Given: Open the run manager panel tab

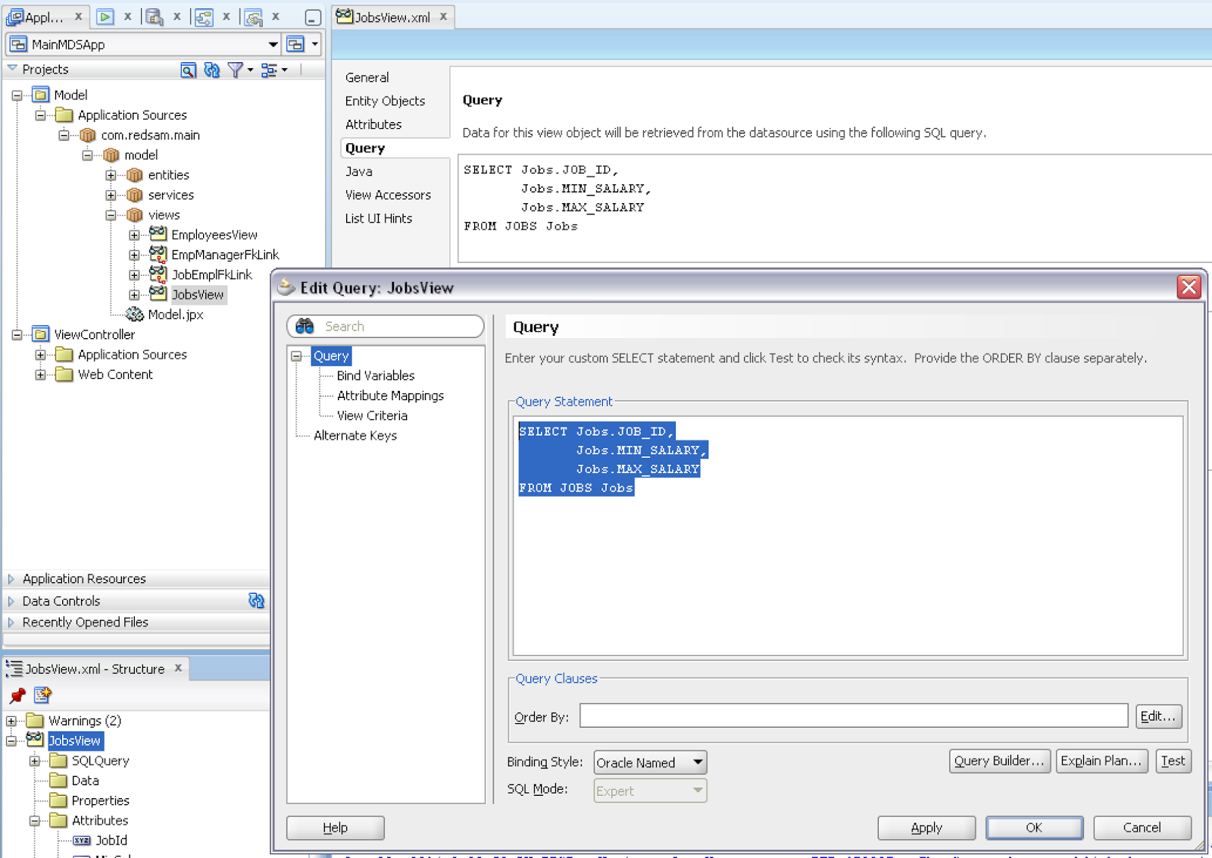Looking at the screenshot, I should coord(105,17).
